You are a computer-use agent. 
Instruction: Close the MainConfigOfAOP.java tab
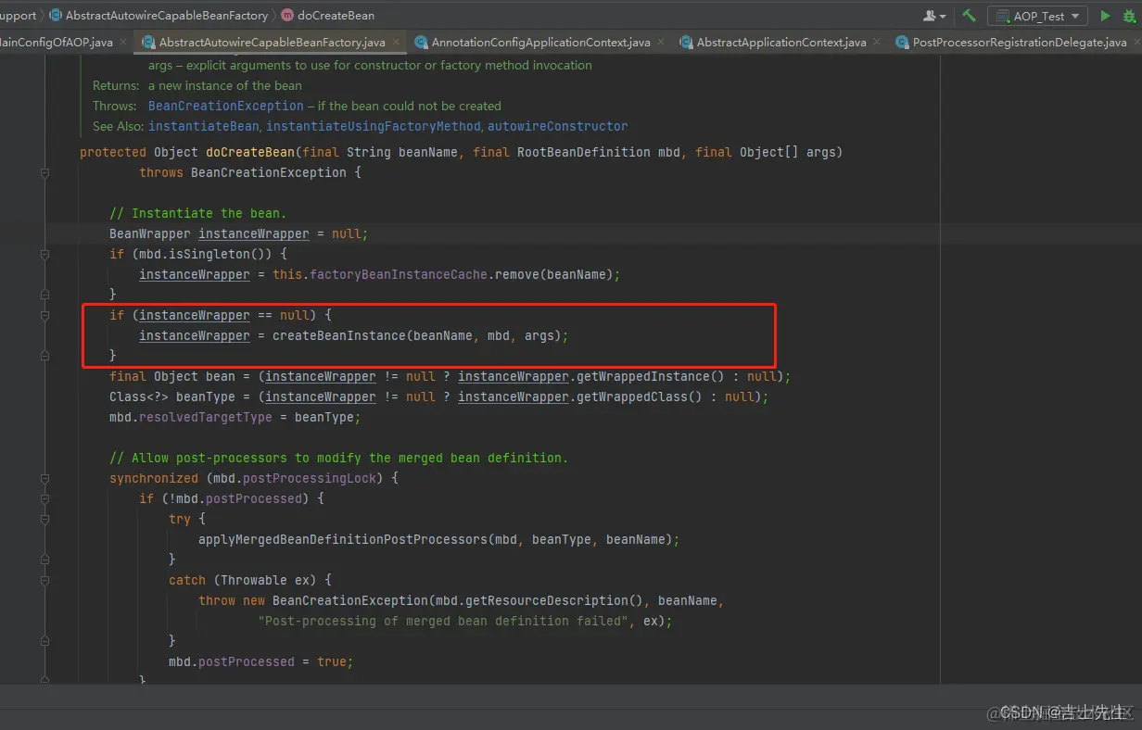tap(124, 43)
